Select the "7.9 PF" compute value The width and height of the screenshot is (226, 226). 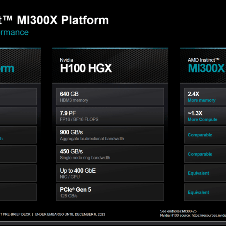(68, 113)
